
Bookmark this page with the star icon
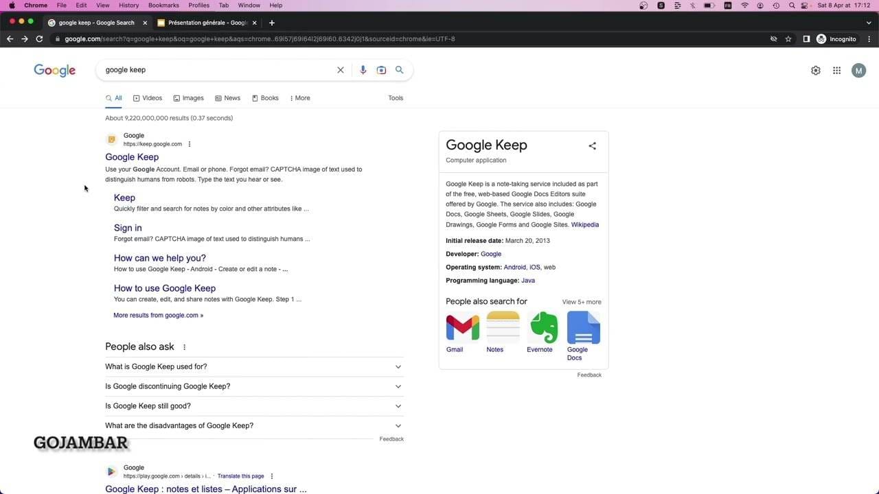coord(788,39)
